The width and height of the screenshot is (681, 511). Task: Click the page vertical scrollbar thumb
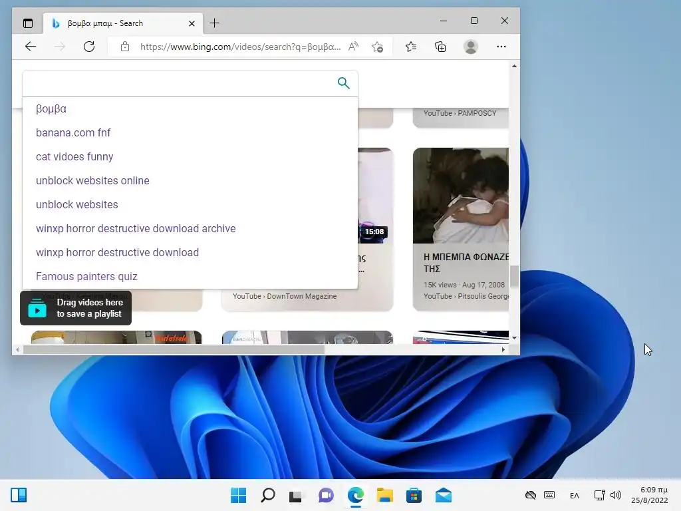(x=514, y=276)
